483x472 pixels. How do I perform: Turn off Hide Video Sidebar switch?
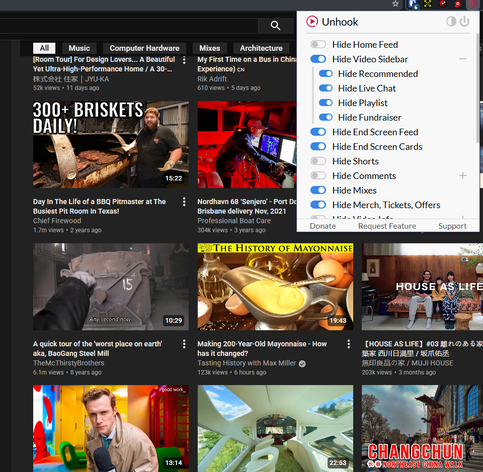(318, 59)
